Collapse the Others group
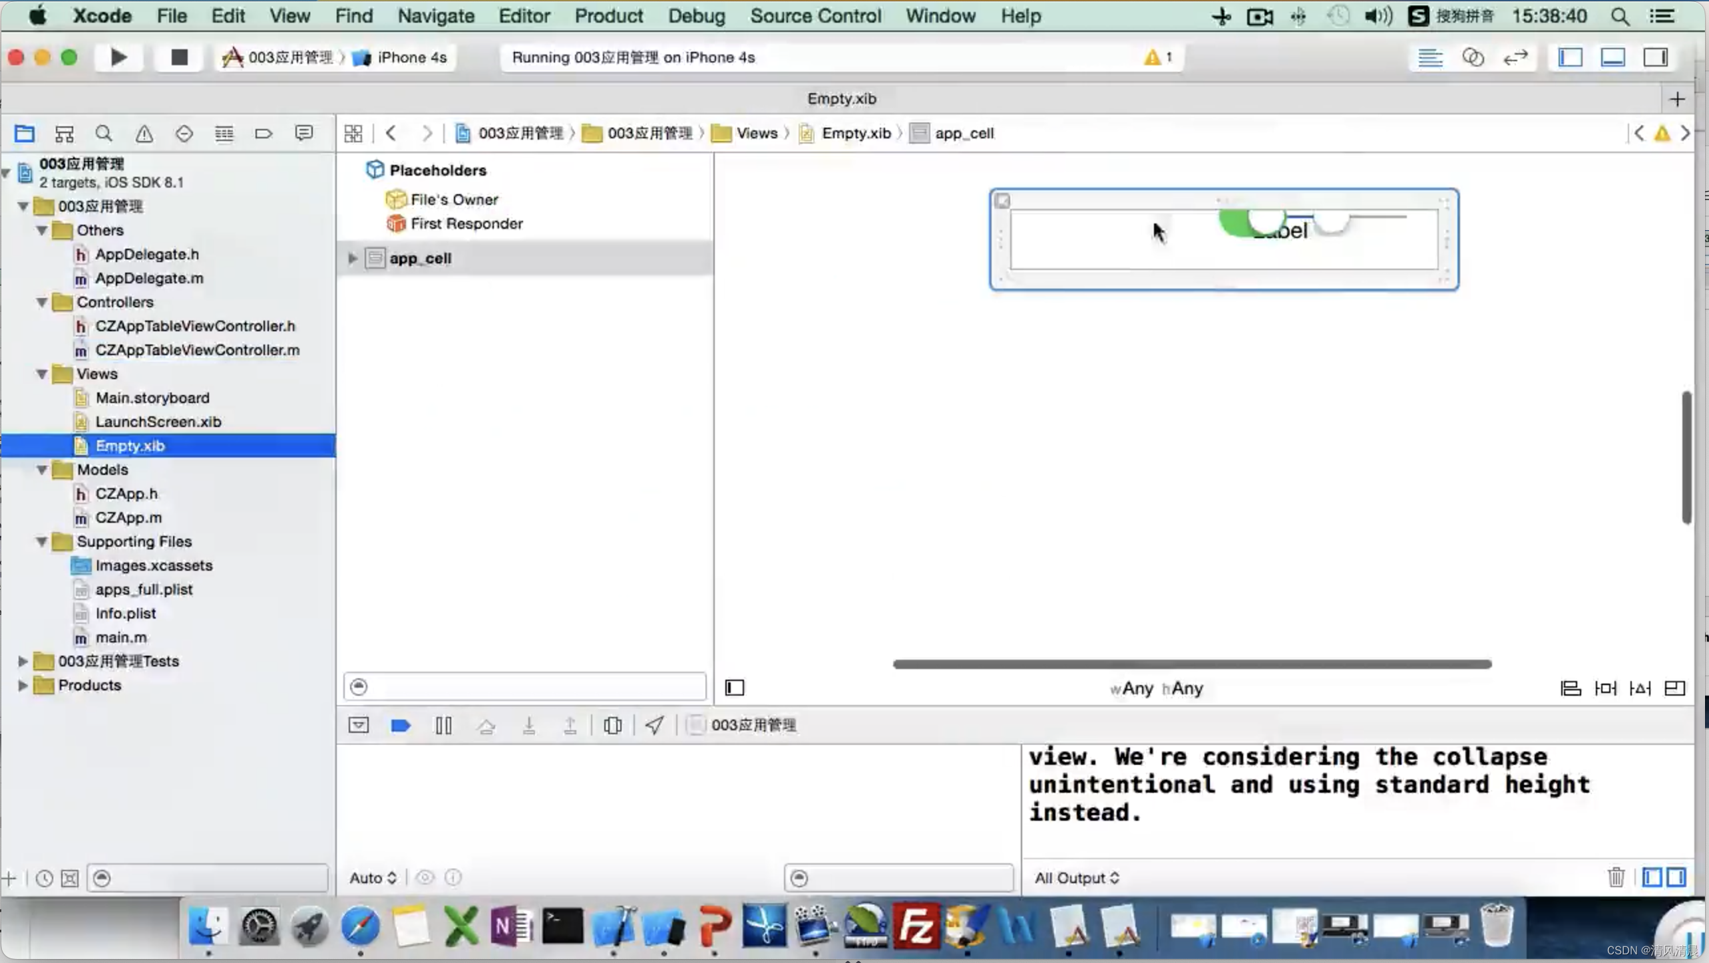The image size is (1709, 963). click(42, 230)
